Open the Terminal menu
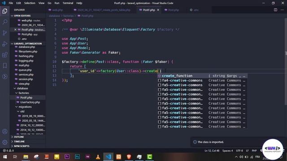287x161 pixels. (68, 3)
